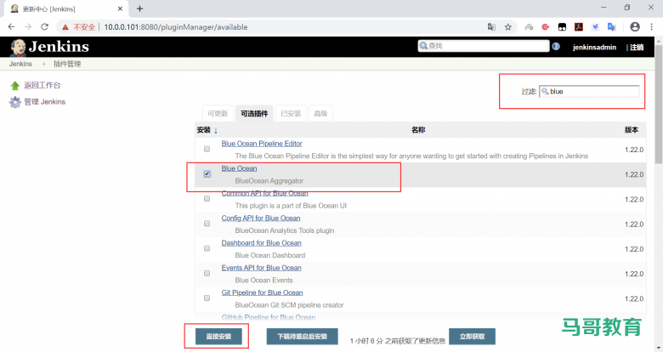Focus the 过滤 filter field containing blue
Viewport: 663px width, 352px height.
(x=589, y=91)
